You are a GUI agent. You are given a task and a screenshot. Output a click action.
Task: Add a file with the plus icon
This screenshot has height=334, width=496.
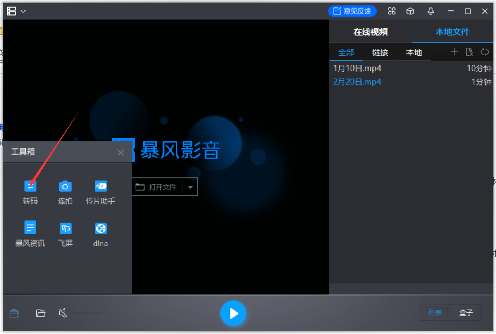[x=455, y=52]
